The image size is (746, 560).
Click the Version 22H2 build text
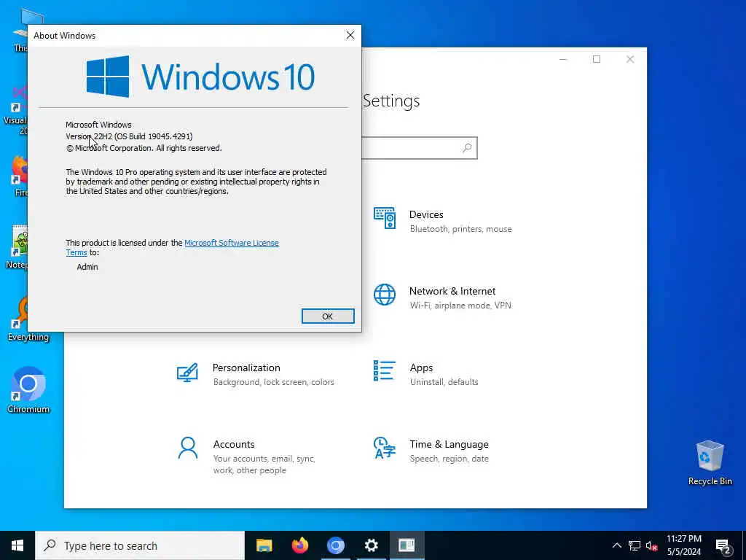[129, 136]
